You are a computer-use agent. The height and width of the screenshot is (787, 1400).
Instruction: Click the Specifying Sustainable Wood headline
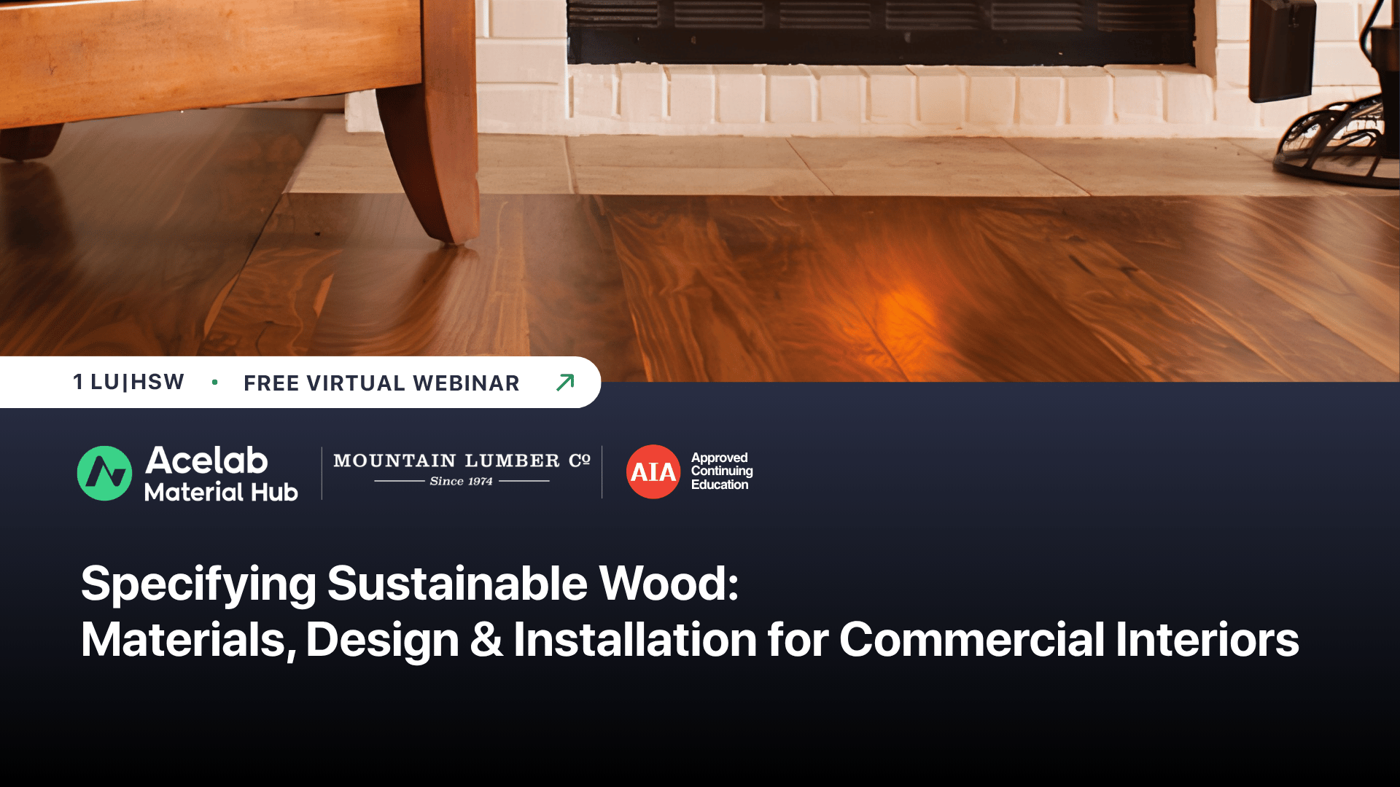point(410,583)
